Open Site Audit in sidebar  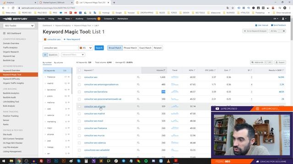7,134
